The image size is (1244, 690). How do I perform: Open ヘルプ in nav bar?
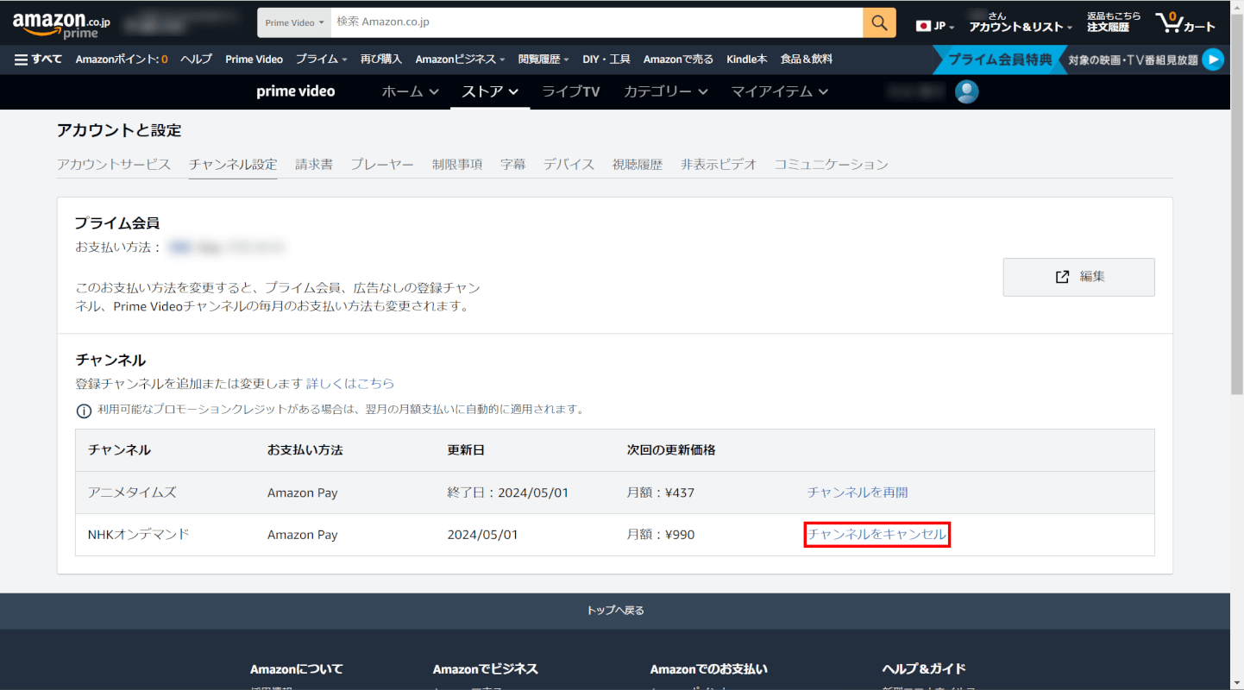[196, 60]
